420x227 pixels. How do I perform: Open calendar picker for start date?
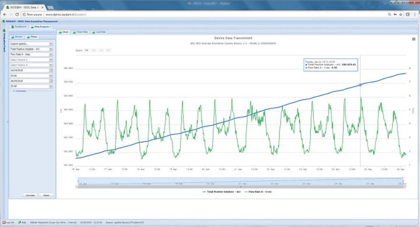51,70
